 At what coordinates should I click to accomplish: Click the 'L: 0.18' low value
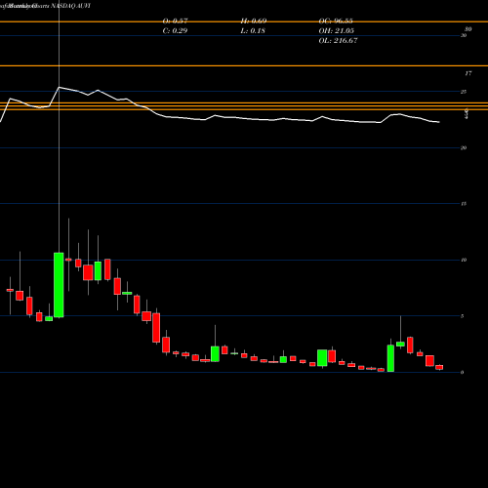click(253, 31)
